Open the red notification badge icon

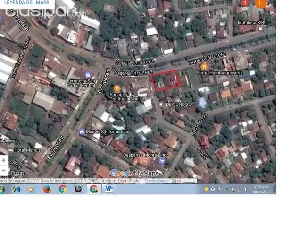click(245, 3)
